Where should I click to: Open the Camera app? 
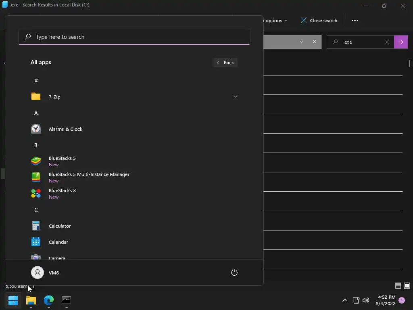point(134,256)
